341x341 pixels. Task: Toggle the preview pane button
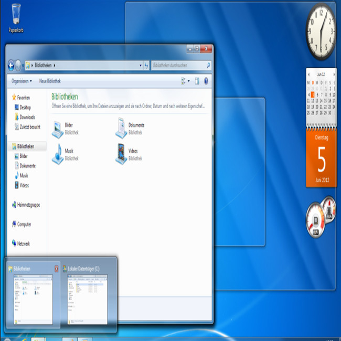click(x=197, y=81)
